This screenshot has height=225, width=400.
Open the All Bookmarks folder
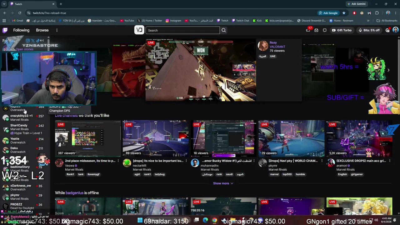(x=387, y=21)
